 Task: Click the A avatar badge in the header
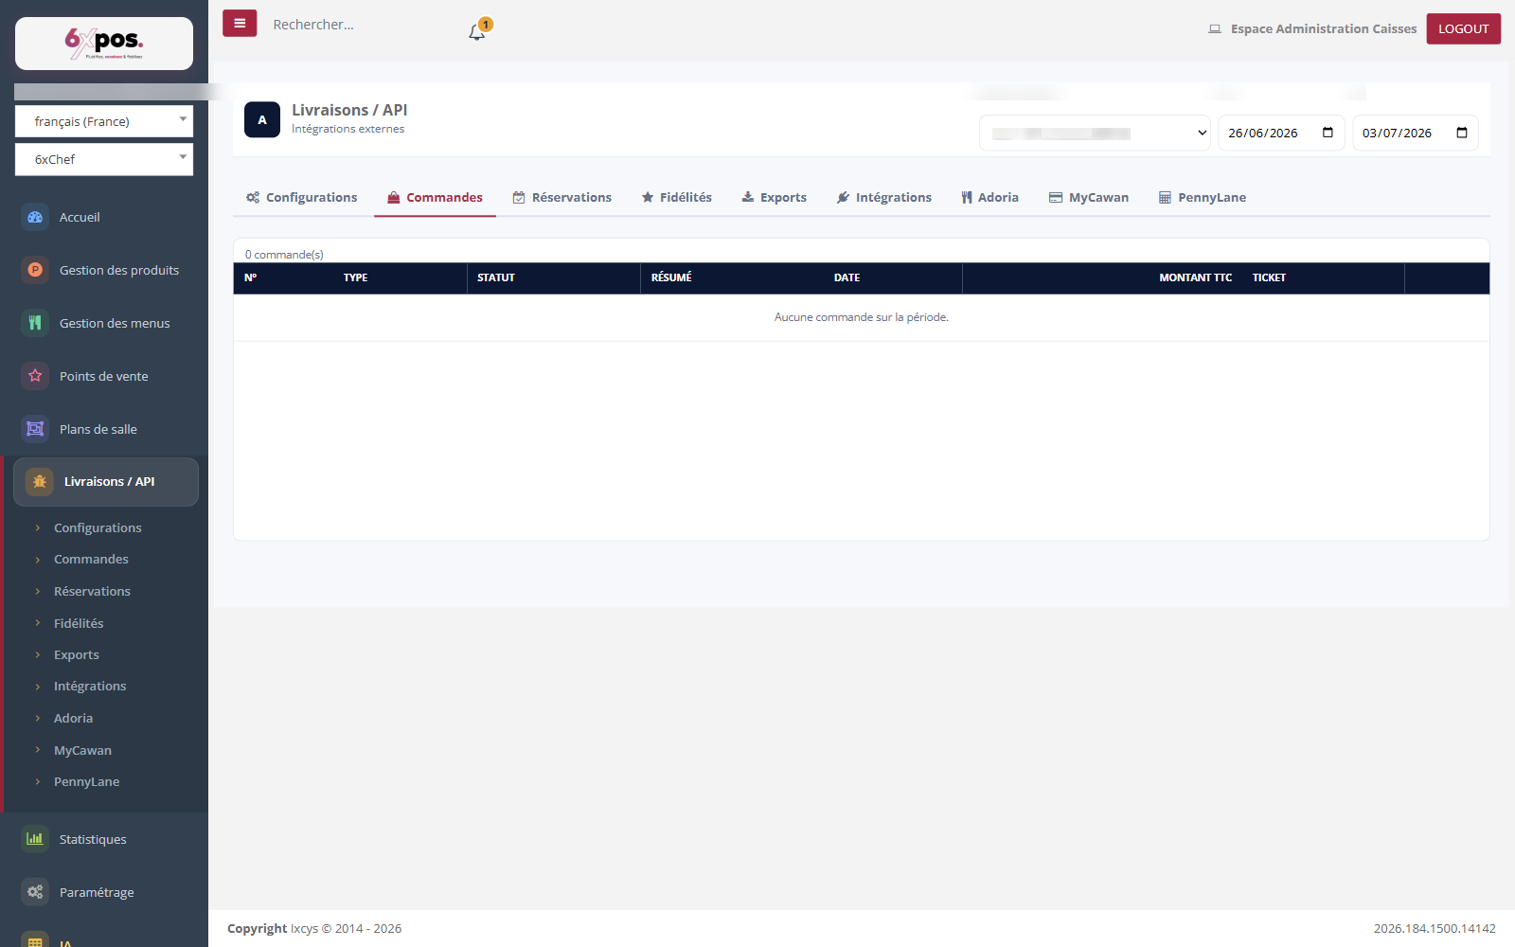(x=262, y=119)
